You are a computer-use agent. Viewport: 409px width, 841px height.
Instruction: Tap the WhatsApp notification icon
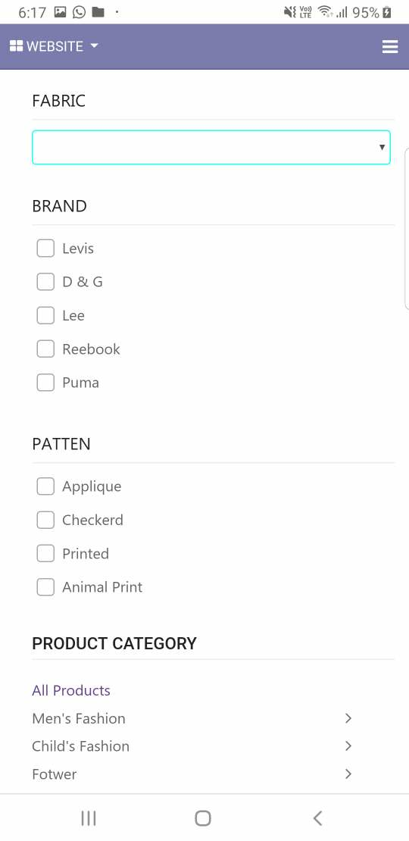click(x=79, y=12)
